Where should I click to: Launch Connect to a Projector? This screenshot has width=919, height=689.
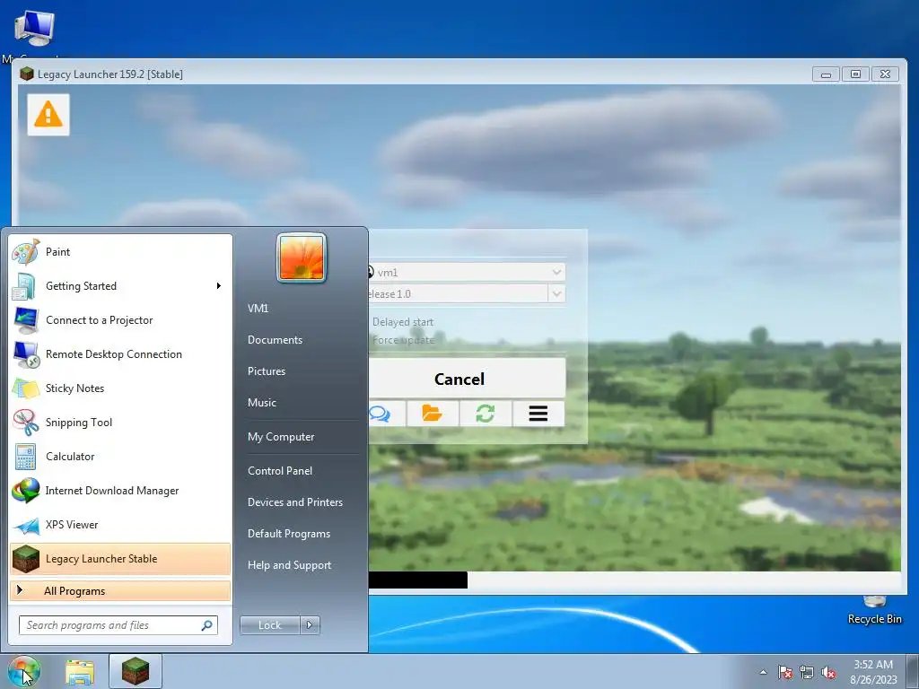pos(120,320)
